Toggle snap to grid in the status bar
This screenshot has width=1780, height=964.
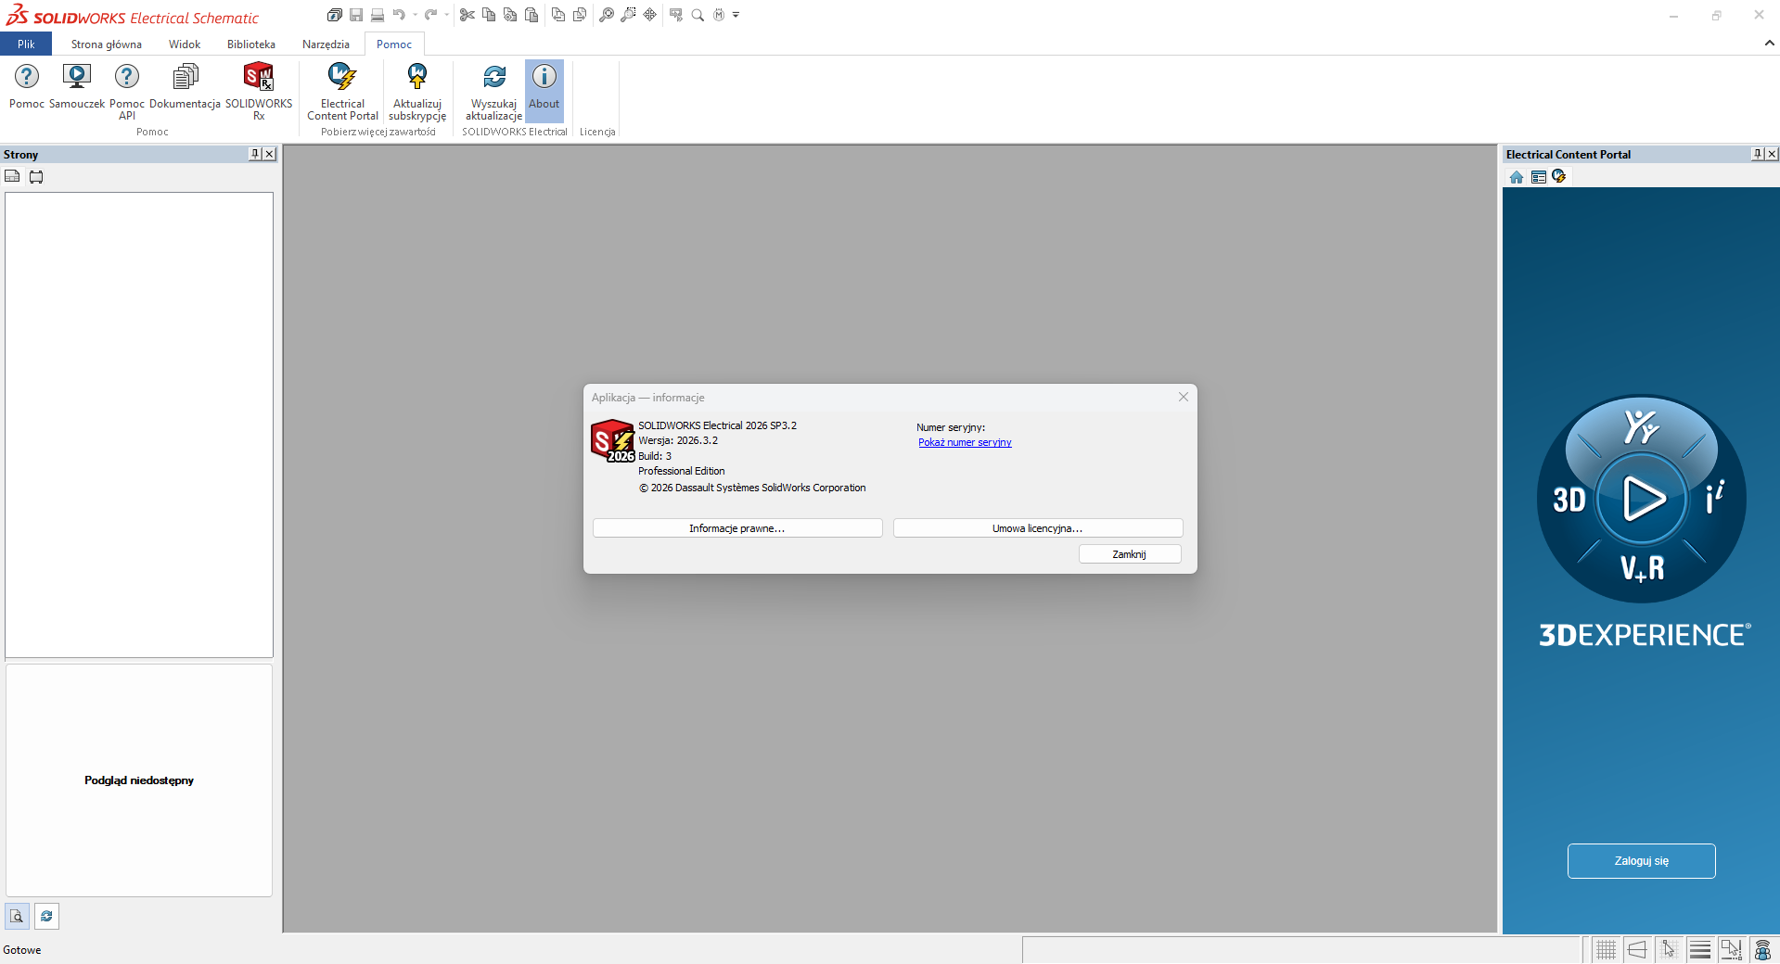point(1669,949)
